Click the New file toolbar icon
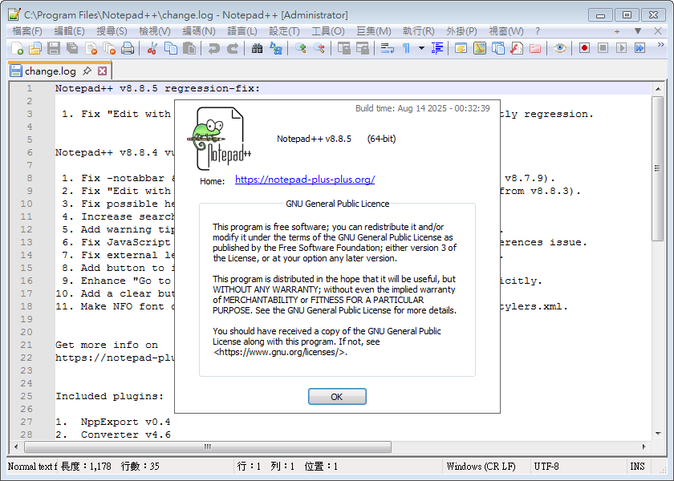674x481 pixels. [x=17, y=48]
